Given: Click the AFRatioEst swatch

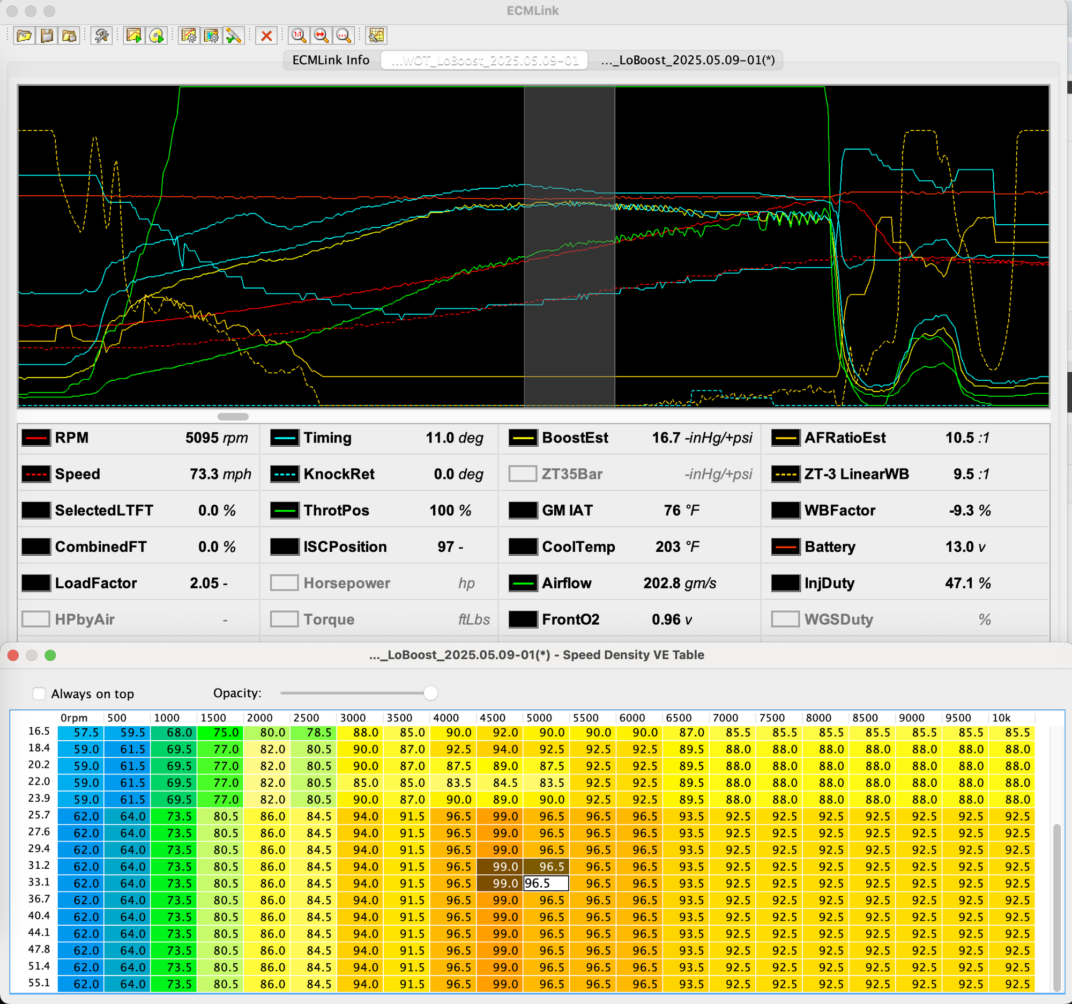Looking at the screenshot, I should [785, 438].
